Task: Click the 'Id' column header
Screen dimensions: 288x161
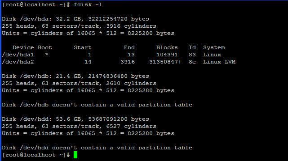Action: (x=192, y=47)
